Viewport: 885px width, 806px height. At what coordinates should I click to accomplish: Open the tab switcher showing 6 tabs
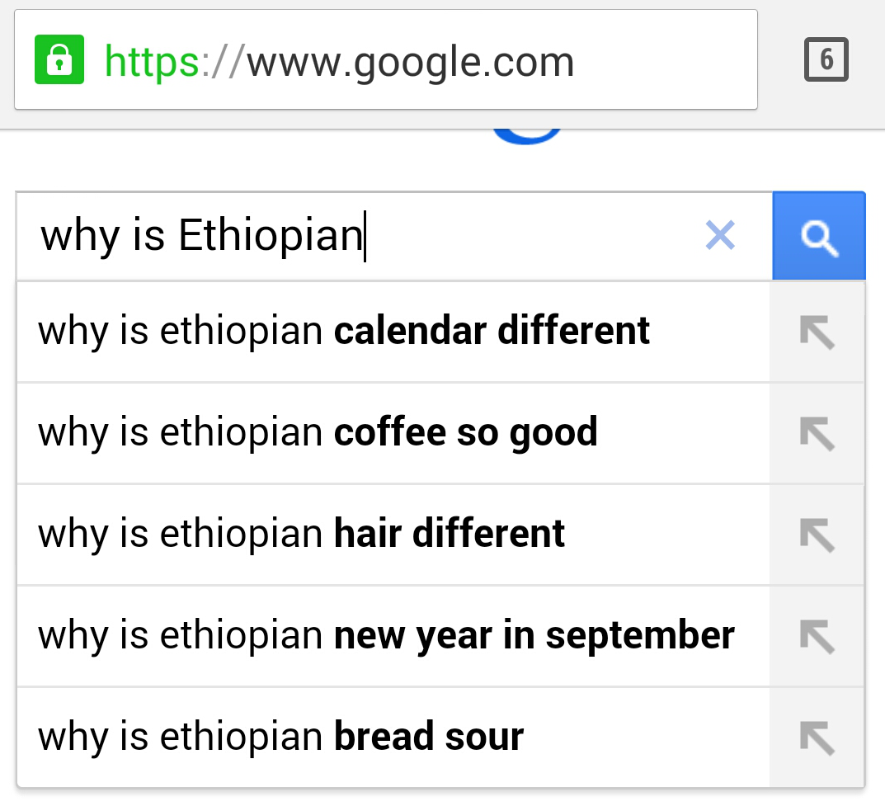point(826,59)
